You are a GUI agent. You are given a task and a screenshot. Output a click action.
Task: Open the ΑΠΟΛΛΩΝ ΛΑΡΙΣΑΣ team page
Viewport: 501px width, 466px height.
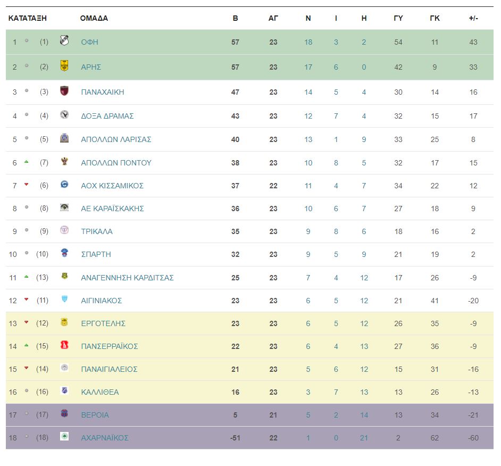tap(116, 139)
